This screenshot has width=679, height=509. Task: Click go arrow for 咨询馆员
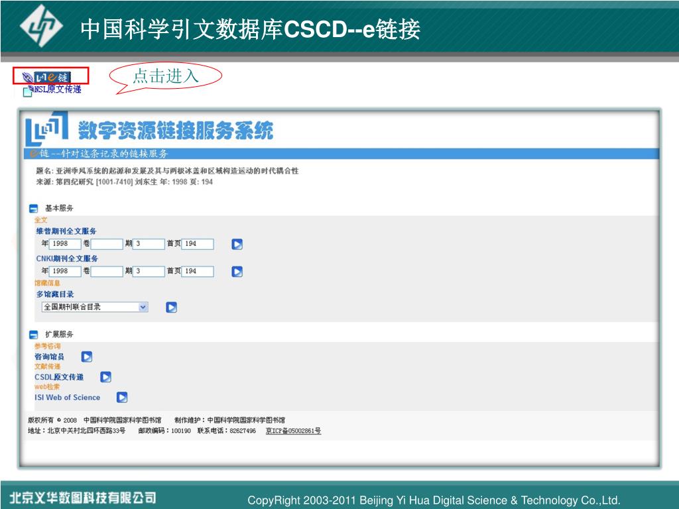coord(87,357)
